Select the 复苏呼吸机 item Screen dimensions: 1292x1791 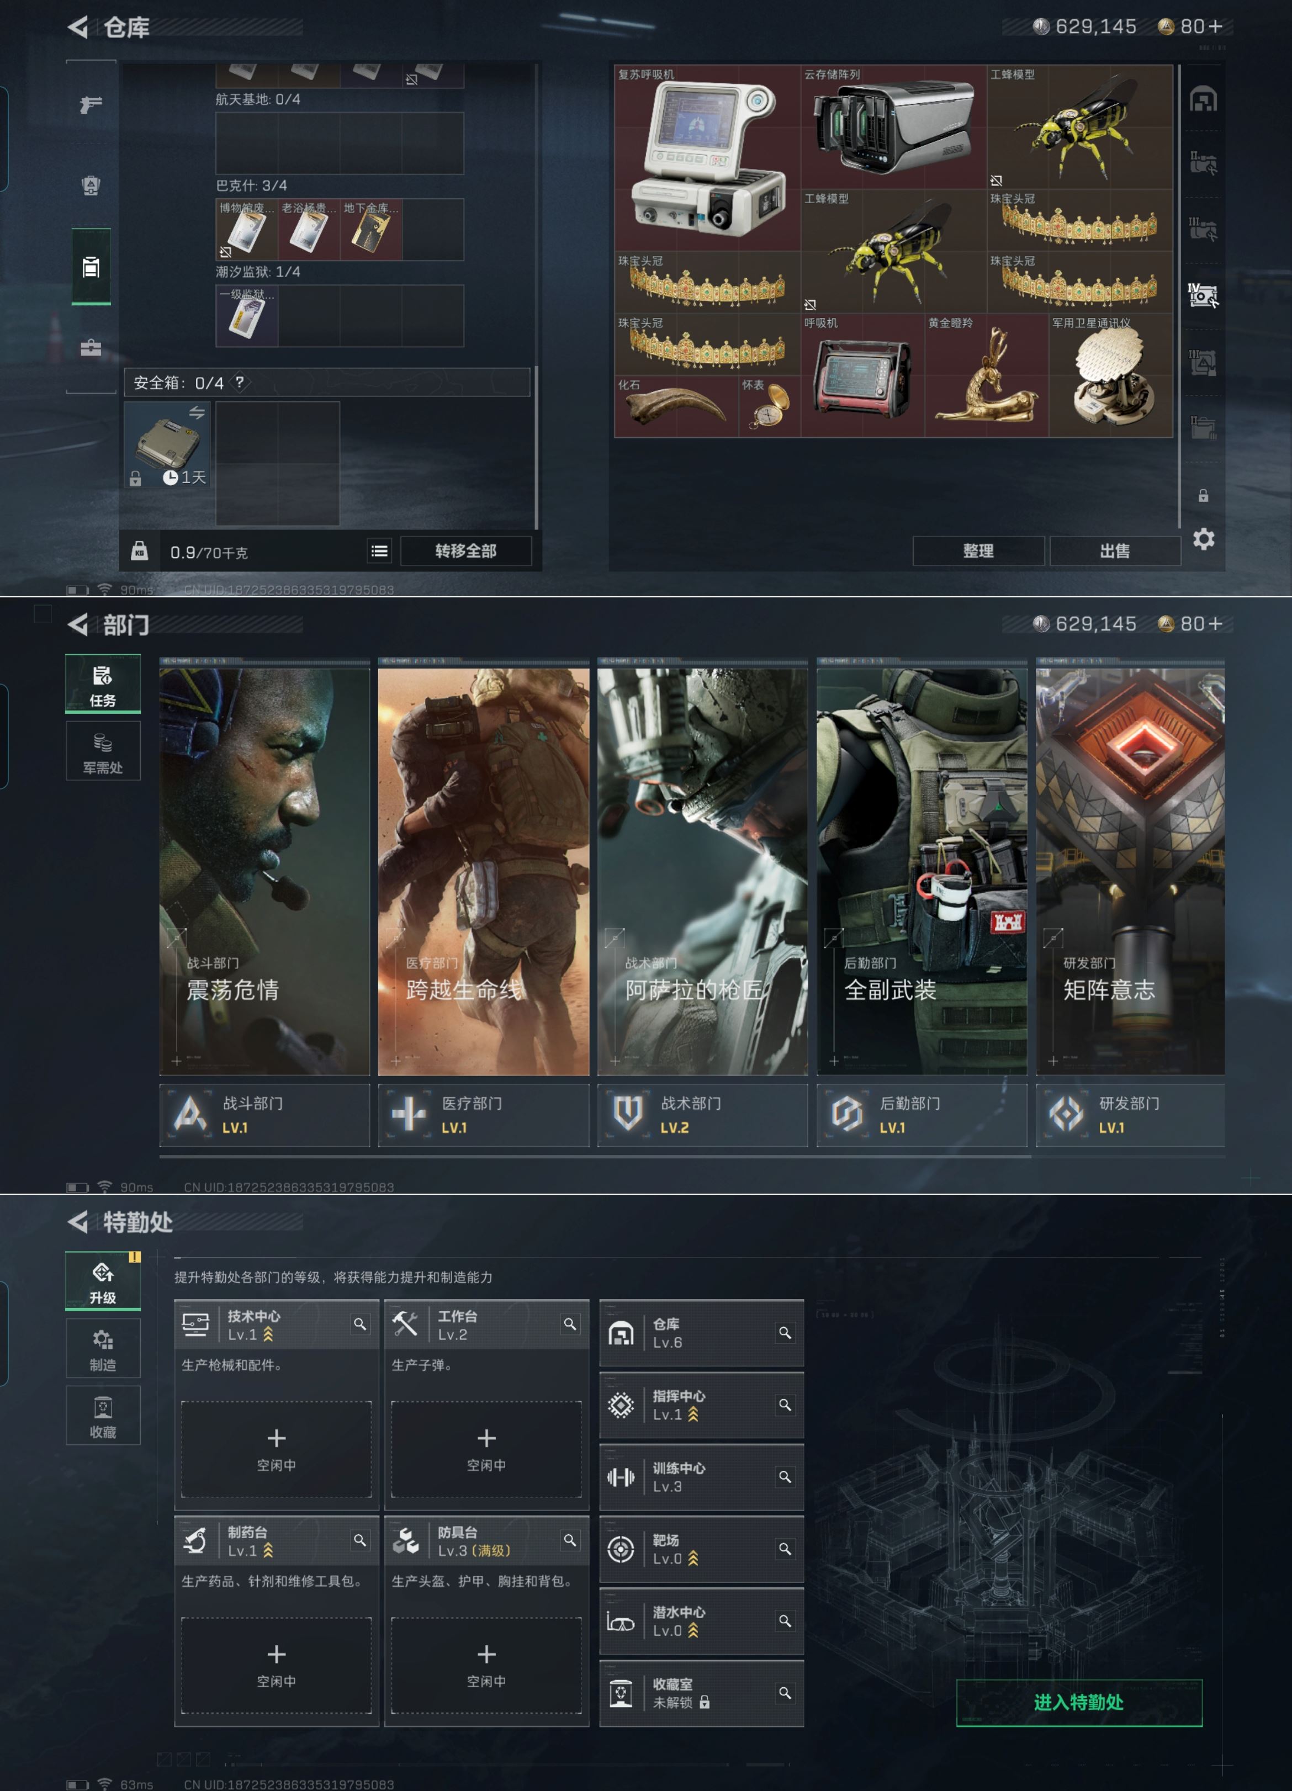click(708, 158)
